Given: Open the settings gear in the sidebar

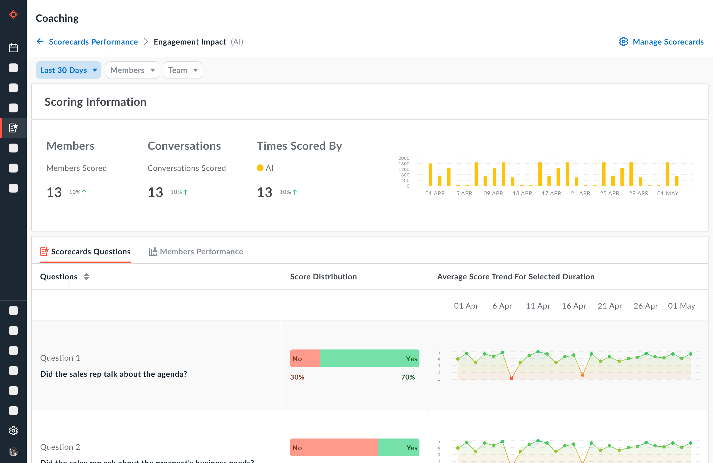Looking at the screenshot, I should click(x=13, y=431).
